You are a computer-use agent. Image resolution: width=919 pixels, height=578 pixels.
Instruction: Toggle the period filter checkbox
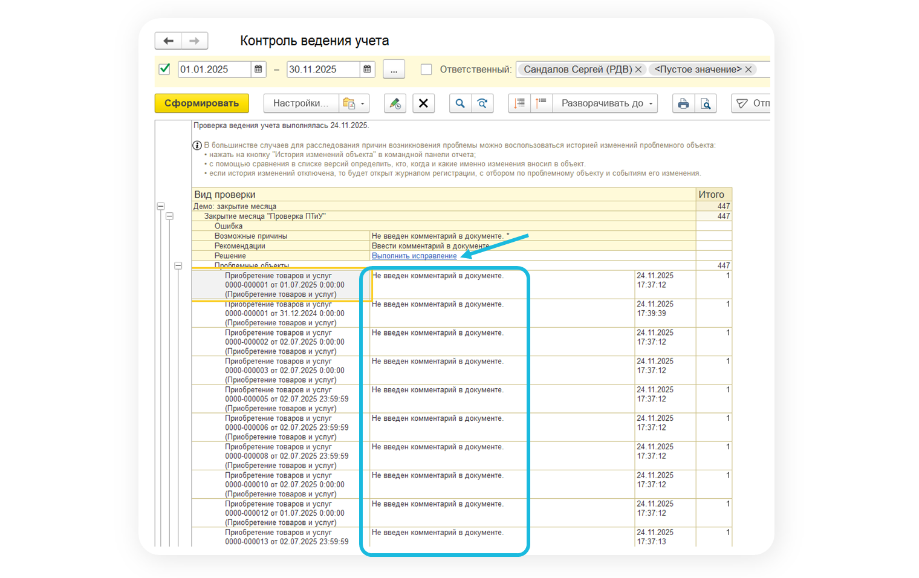point(164,69)
